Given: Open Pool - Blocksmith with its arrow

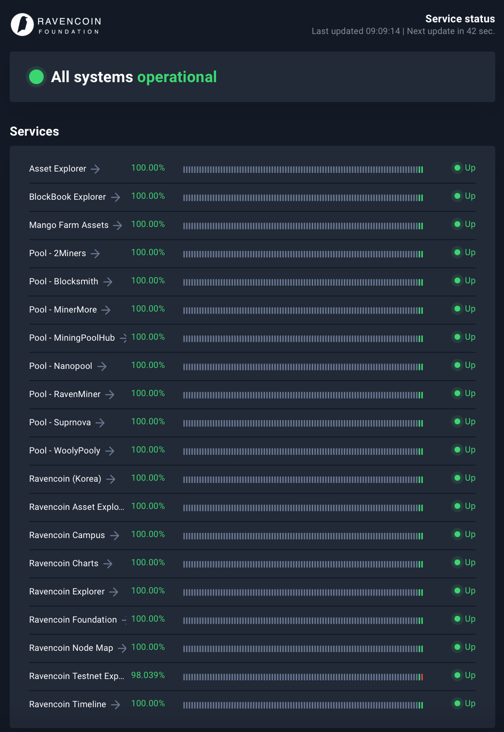Looking at the screenshot, I should (x=108, y=282).
